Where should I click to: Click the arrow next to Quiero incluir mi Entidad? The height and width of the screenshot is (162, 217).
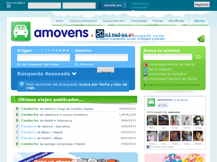tap(145, 85)
